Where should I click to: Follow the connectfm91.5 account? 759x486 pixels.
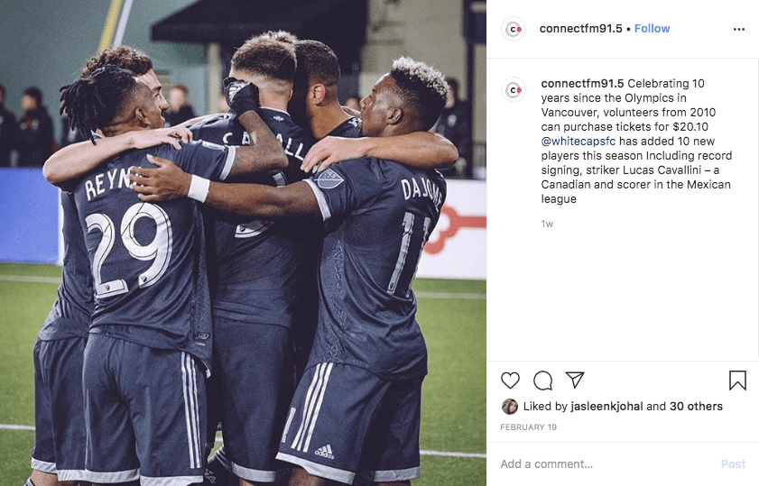coord(652,29)
